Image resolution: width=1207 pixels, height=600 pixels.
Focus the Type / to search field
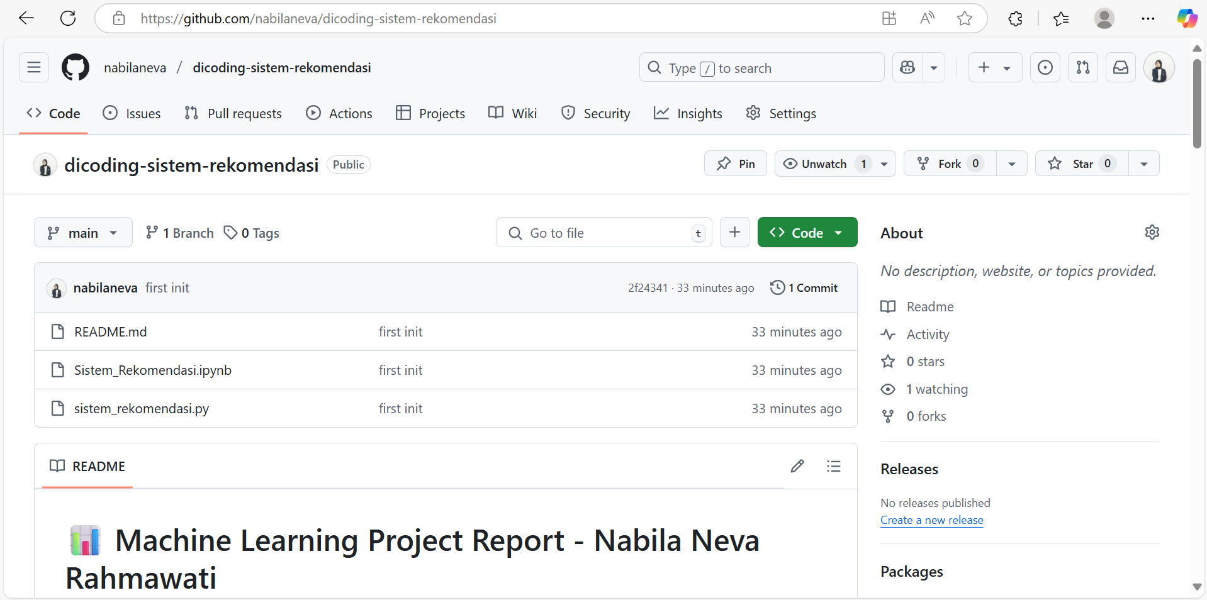[761, 67]
